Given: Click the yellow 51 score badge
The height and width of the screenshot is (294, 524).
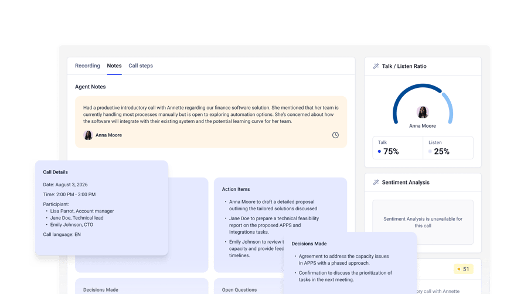Looking at the screenshot, I should (463, 269).
